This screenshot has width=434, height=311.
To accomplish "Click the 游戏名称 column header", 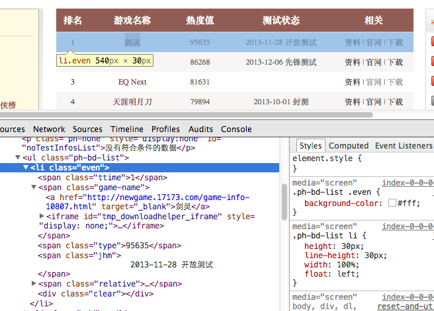I will click(x=132, y=20).
